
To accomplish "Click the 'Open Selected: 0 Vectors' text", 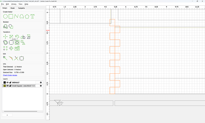I will (12, 70).
